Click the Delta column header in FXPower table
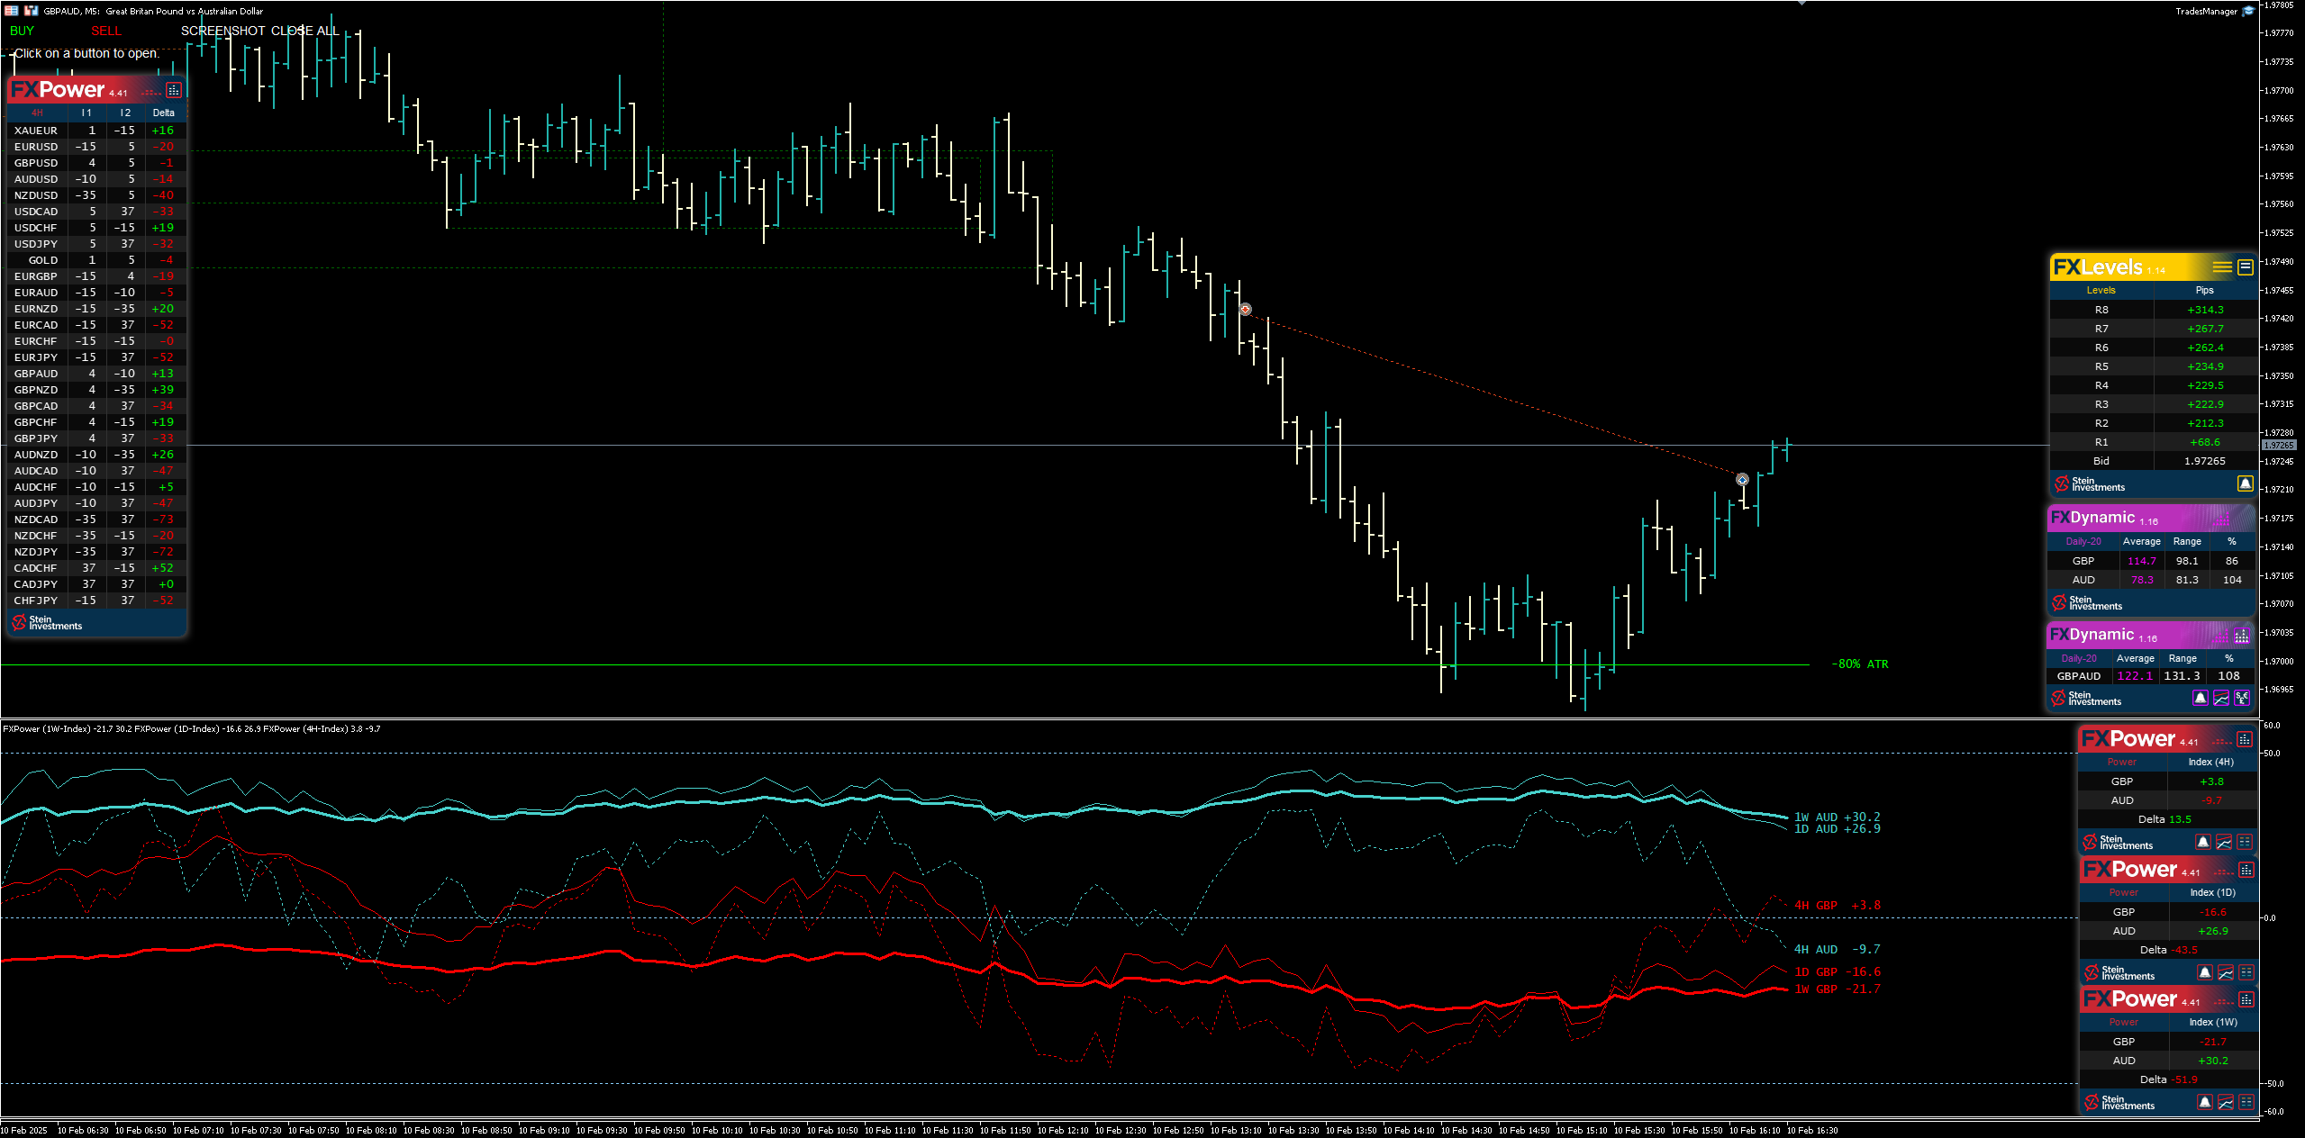 point(163,113)
